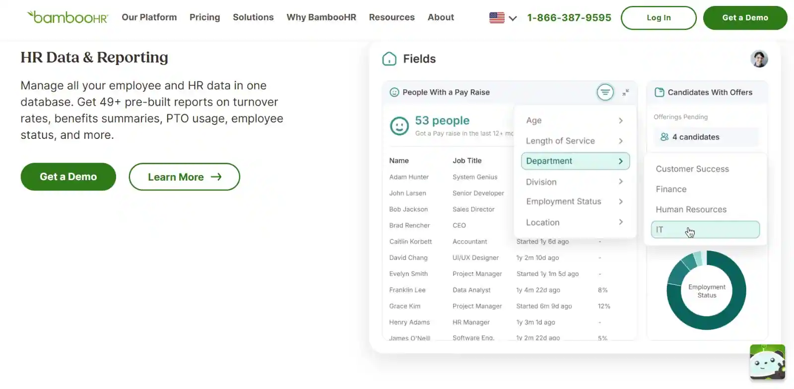The width and height of the screenshot is (794, 389).
Task: Open the panda chatbot widget
Action: [x=767, y=363]
